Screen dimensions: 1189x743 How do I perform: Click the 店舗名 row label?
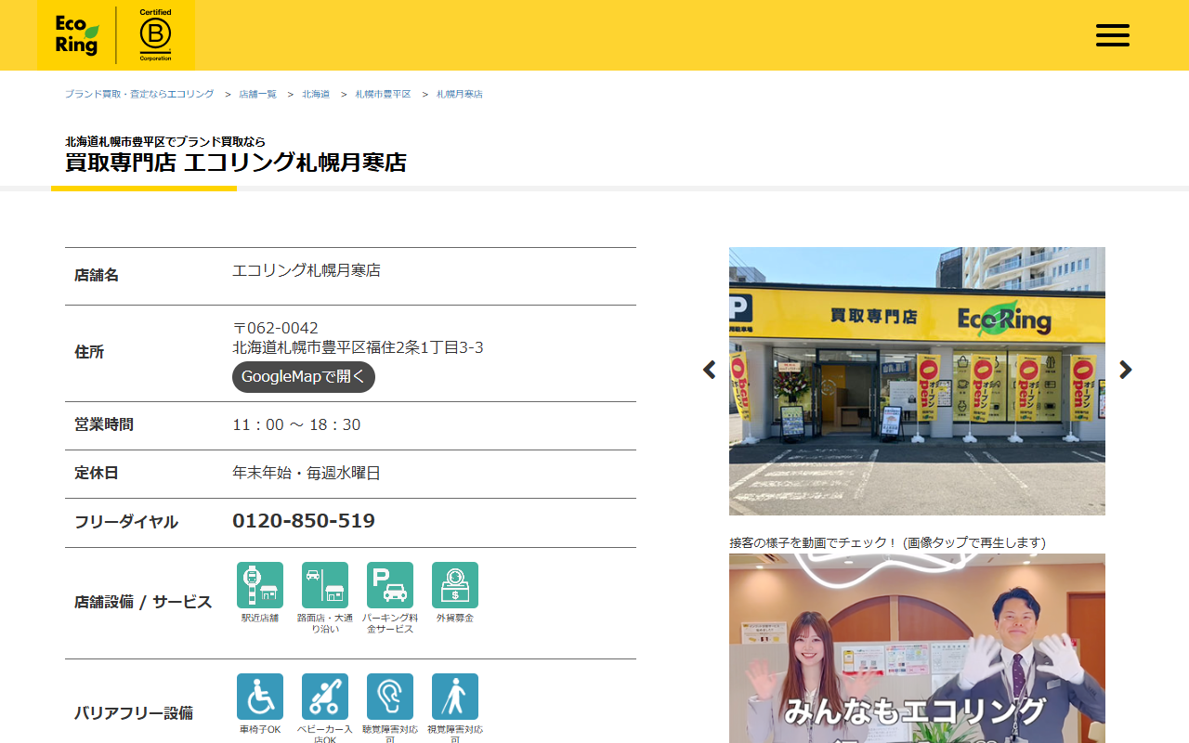coord(97,276)
